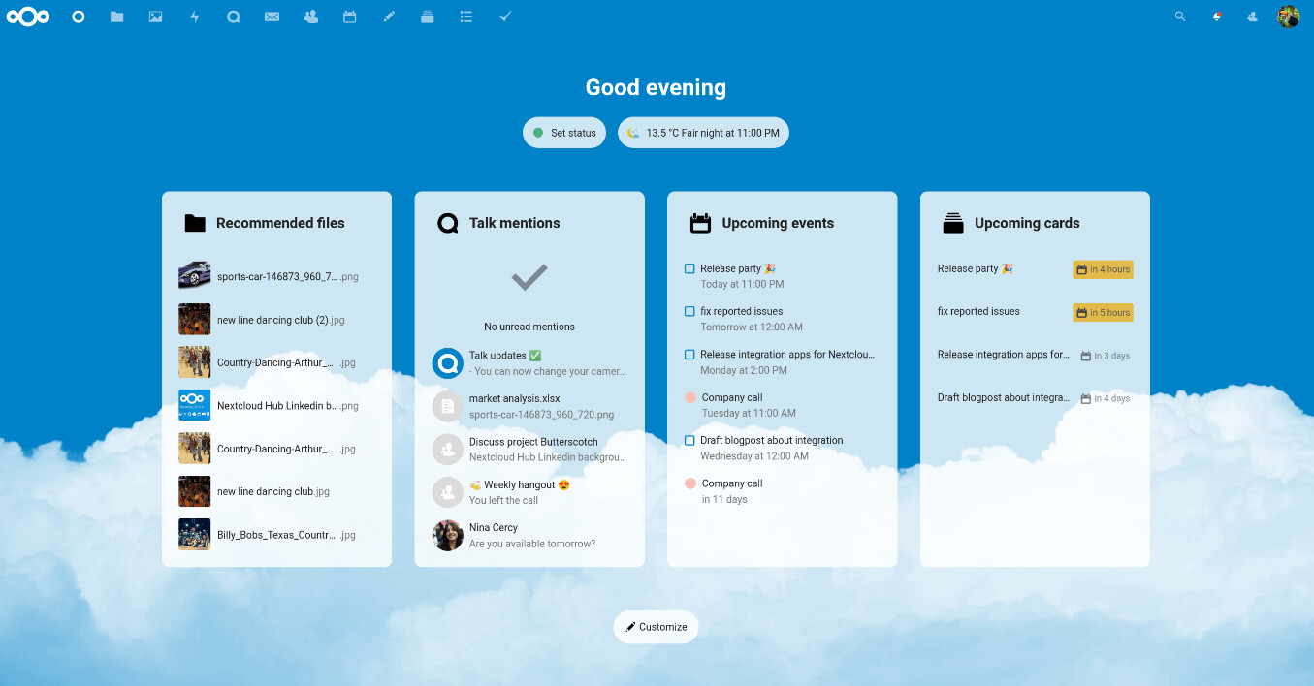Click the search magnifier icon
This screenshot has height=686, width=1314.
coord(1180,16)
